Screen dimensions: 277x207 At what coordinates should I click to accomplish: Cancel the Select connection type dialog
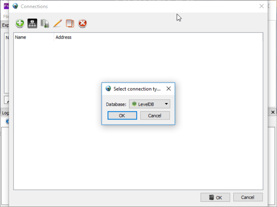tap(155, 116)
